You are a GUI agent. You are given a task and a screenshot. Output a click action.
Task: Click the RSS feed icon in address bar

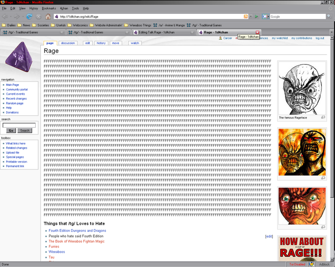(x=246, y=16)
